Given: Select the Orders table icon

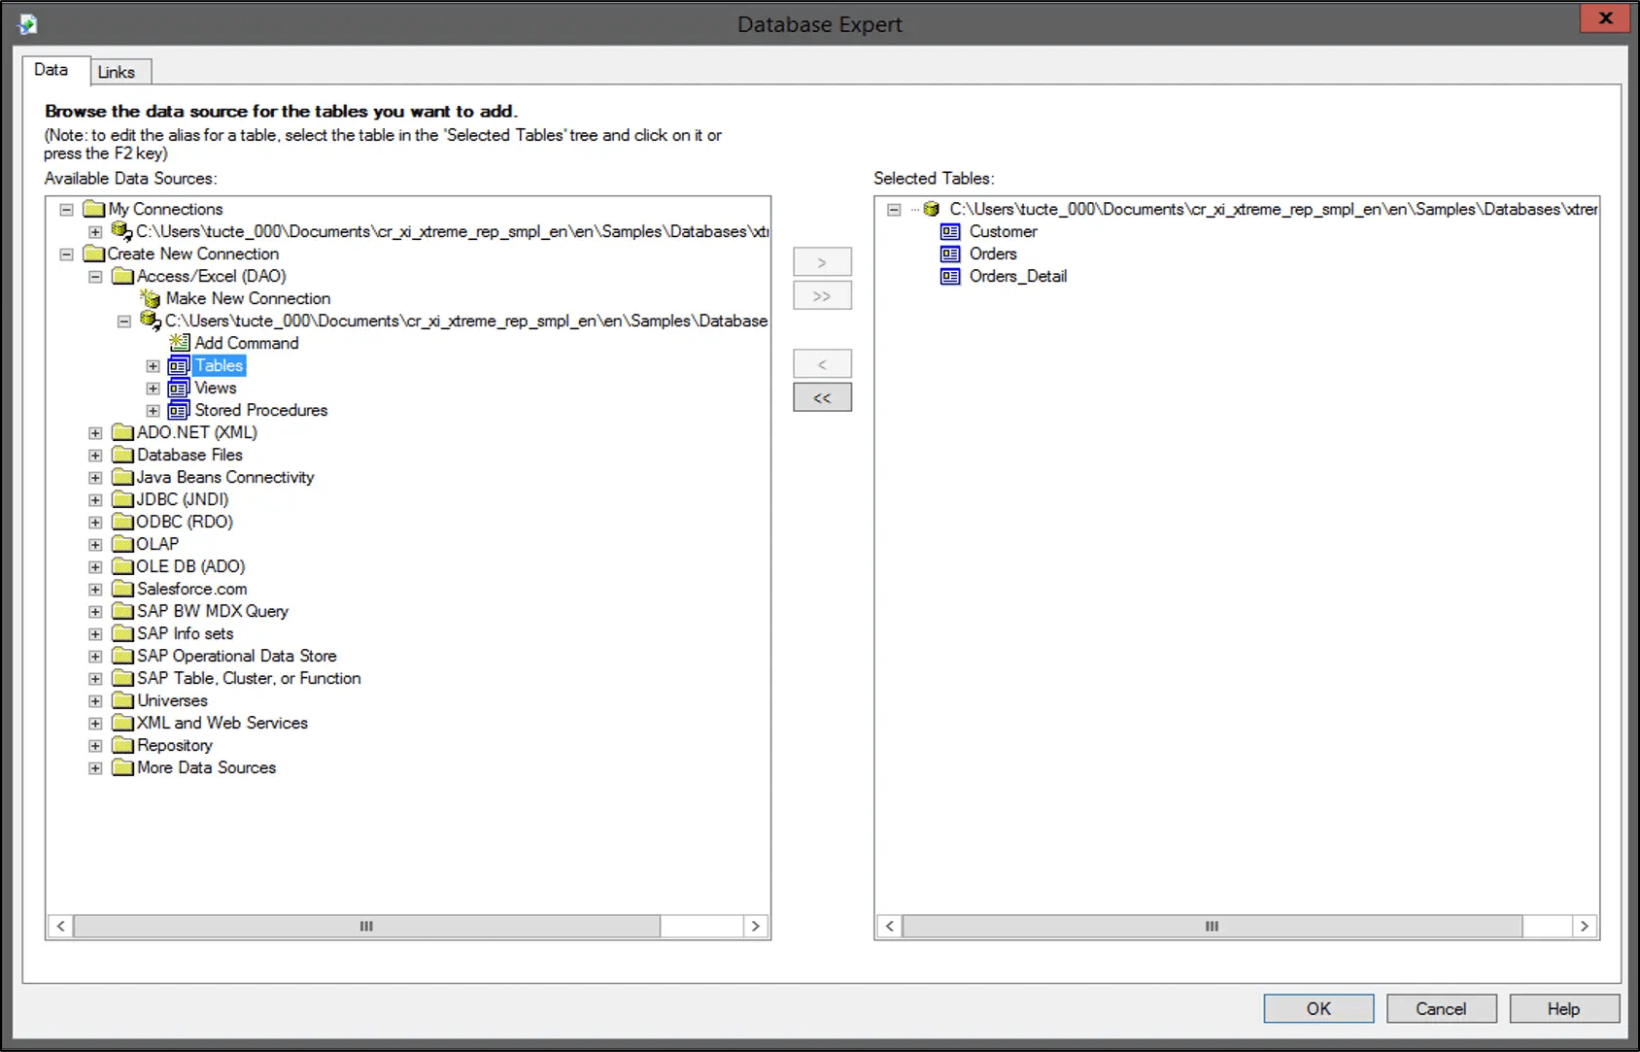Looking at the screenshot, I should [949, 254].
